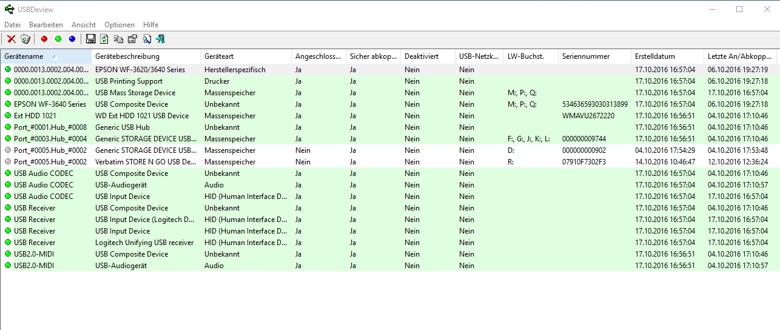The width and height of the screenshot is (780, 330).
Task: Click the USBDeview title bar app icon
Action: pos(9,8)
